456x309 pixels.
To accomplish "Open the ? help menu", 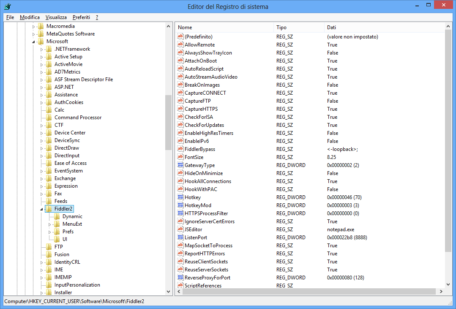I will point(97,17).
